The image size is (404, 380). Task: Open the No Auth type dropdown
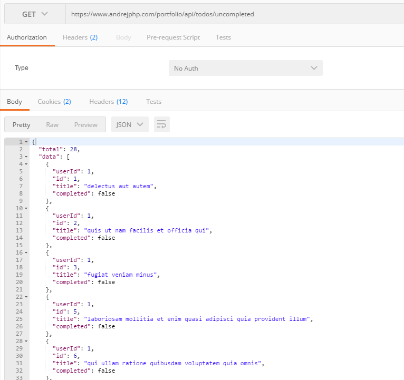[x=246, y=68]
